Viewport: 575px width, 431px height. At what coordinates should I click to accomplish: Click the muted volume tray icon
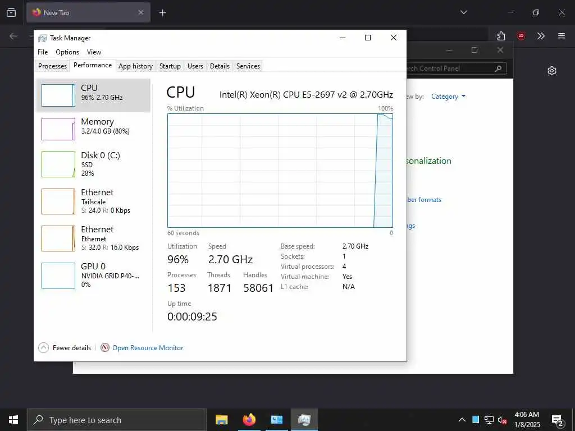tap(503, 420)
